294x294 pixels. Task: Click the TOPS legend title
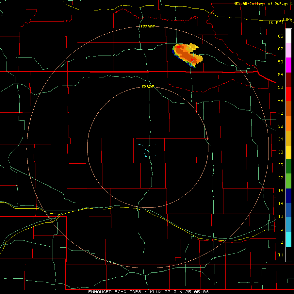287,19
